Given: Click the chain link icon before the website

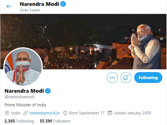Looking at the screenshot, I should click(x=26, y=113).
